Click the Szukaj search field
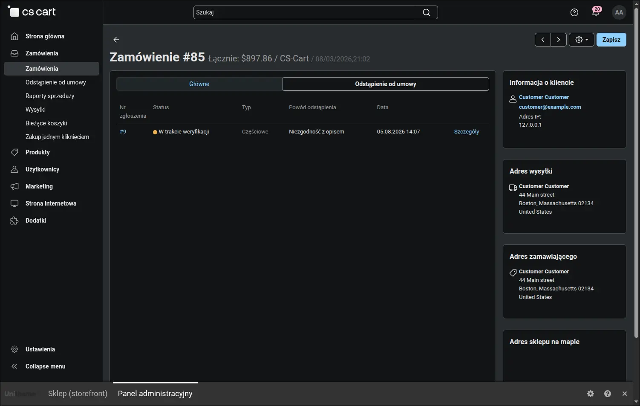 [307, 12]
